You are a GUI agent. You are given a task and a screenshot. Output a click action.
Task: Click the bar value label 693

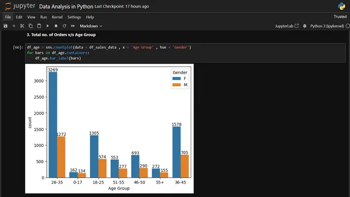[135, 153]
